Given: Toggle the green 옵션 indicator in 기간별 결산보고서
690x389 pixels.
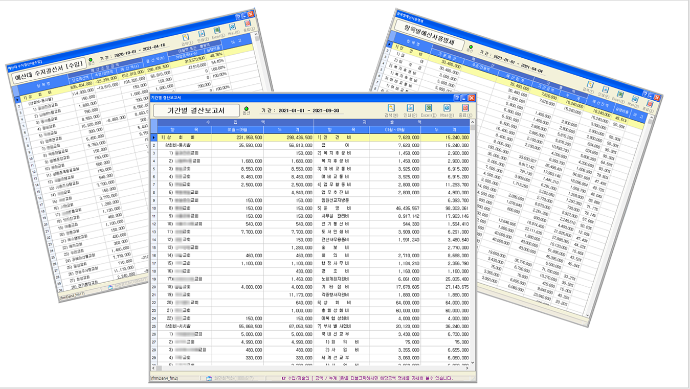Looking at the screenshot, I should point(247,109).
